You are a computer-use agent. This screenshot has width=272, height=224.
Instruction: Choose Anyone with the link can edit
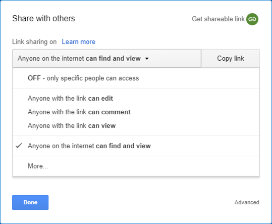coord(136,99)
